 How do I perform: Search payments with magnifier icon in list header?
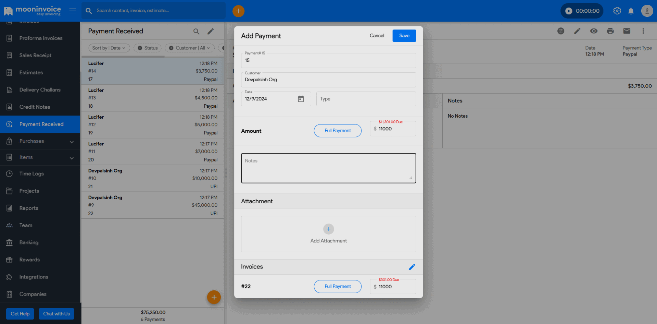pos(196,32)
